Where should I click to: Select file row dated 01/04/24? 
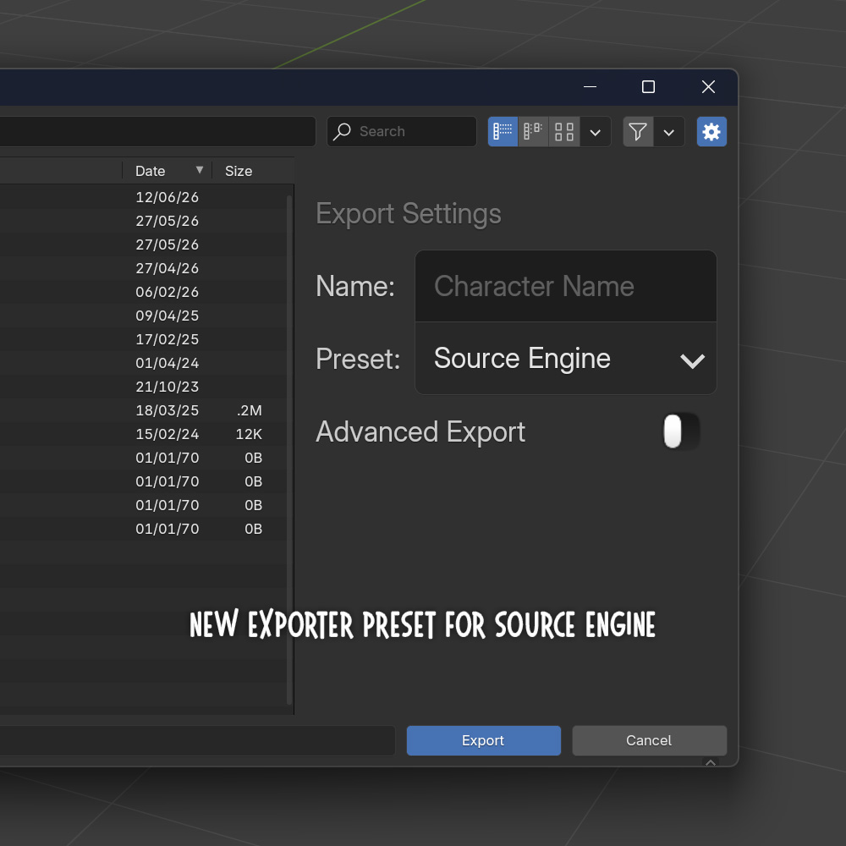click(144, 363)
